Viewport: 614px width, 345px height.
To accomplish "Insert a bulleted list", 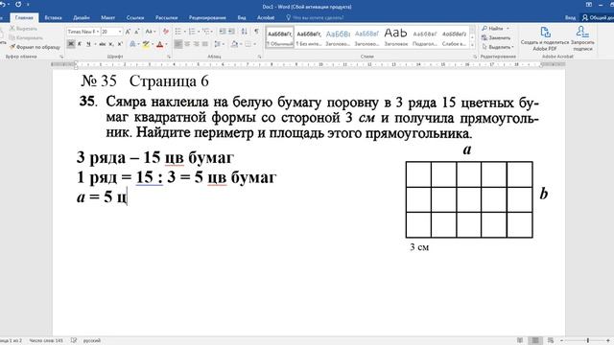I will 178,32.
